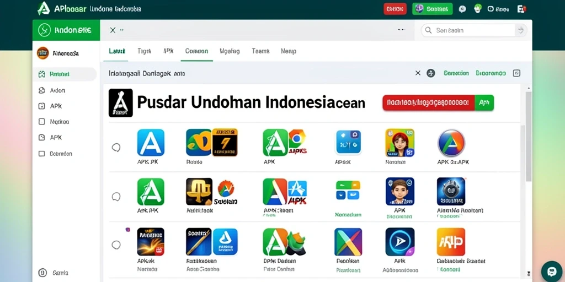Select the sidebar APK item just above Dosmidon
Image resolution: width=565 pixels, height=282 pixels.
tap(50, 137)
